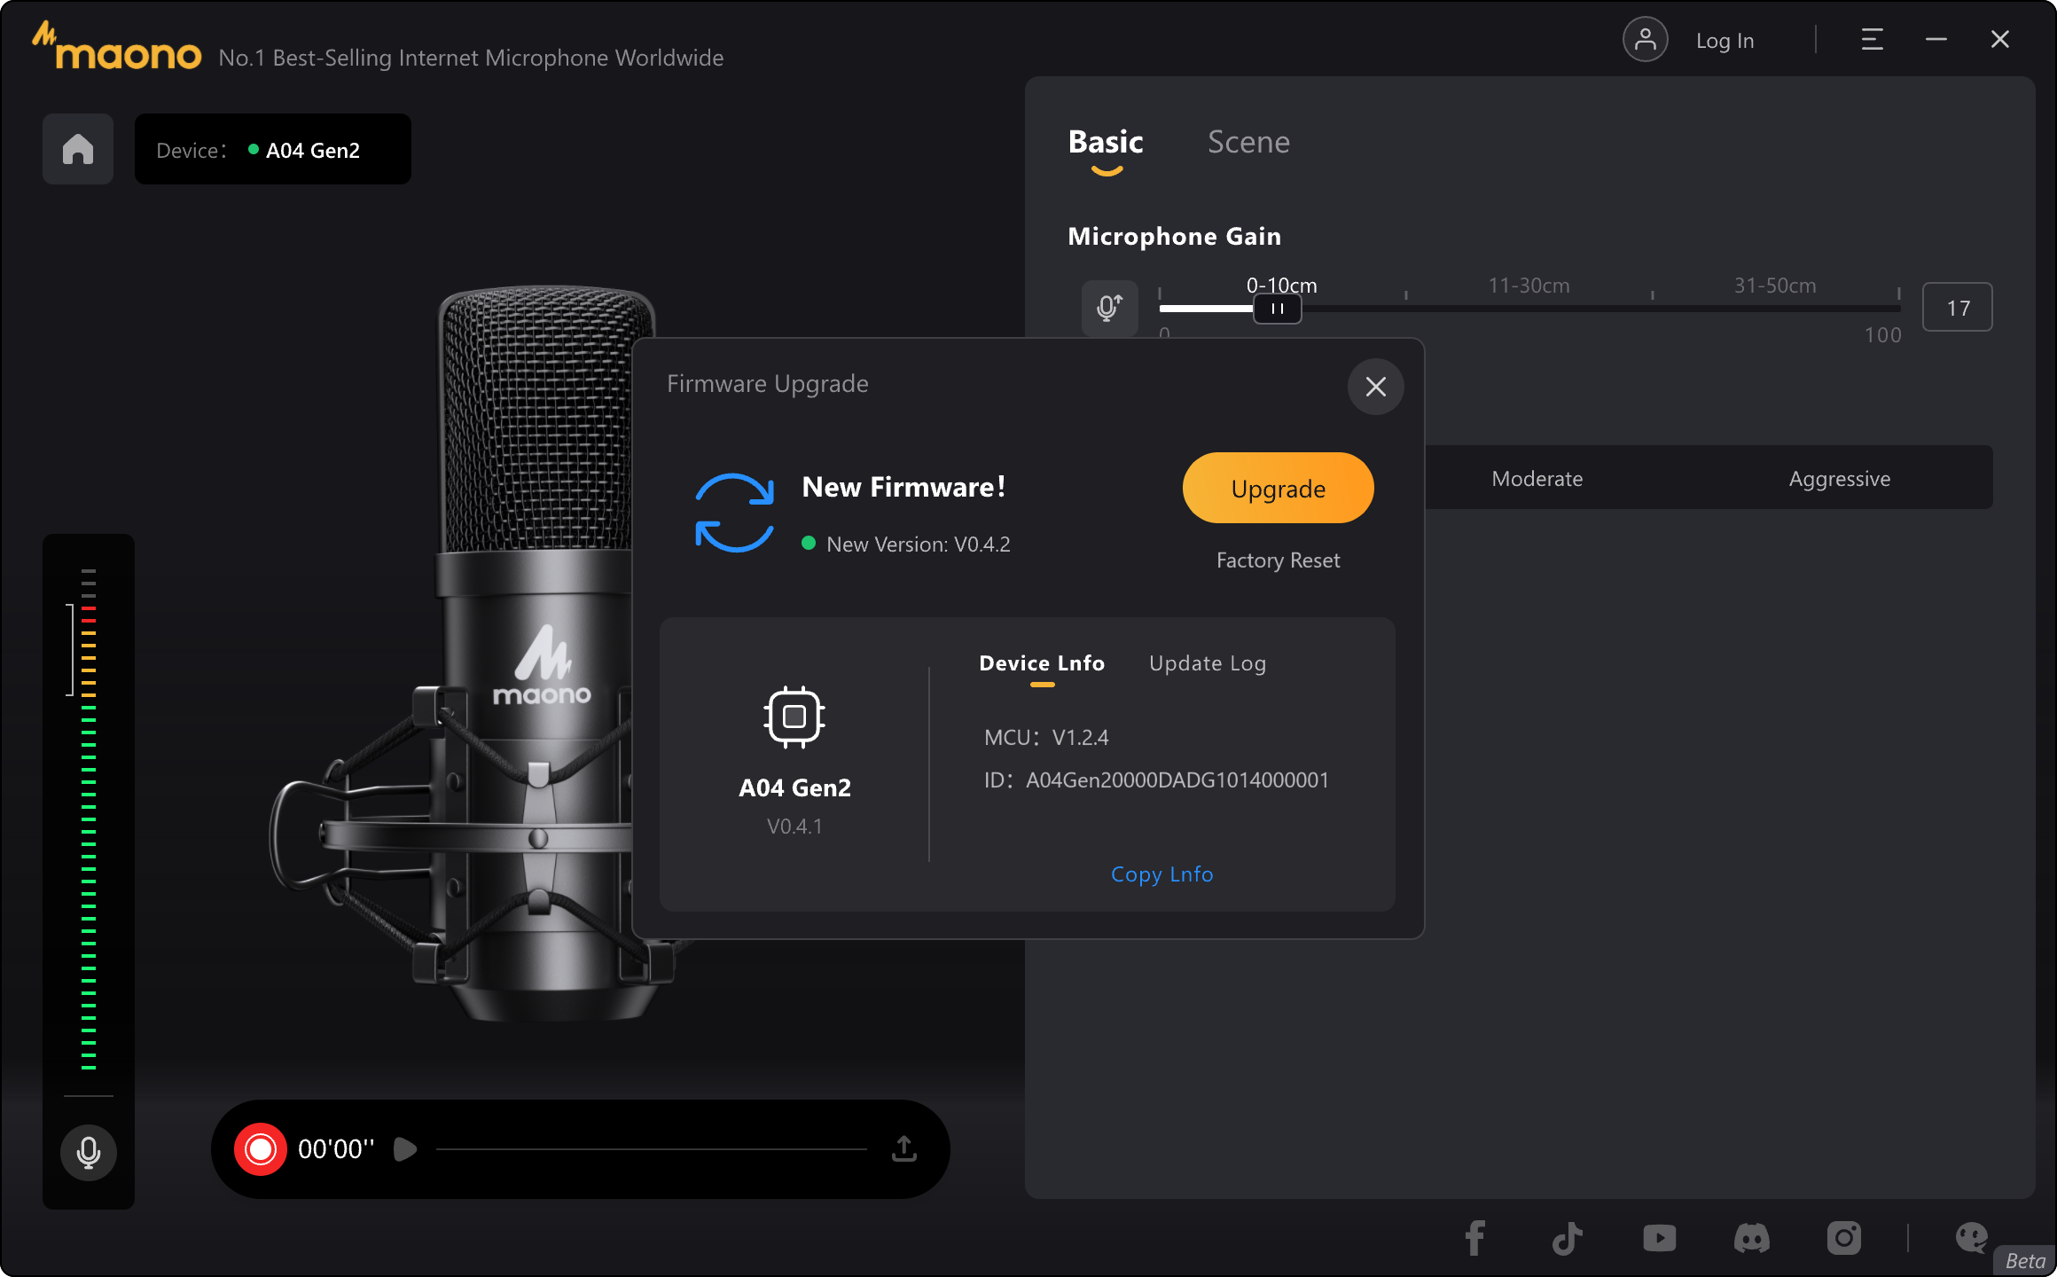
Task: Click the recording playback progress bar
Action: (x=652, y=1149)
